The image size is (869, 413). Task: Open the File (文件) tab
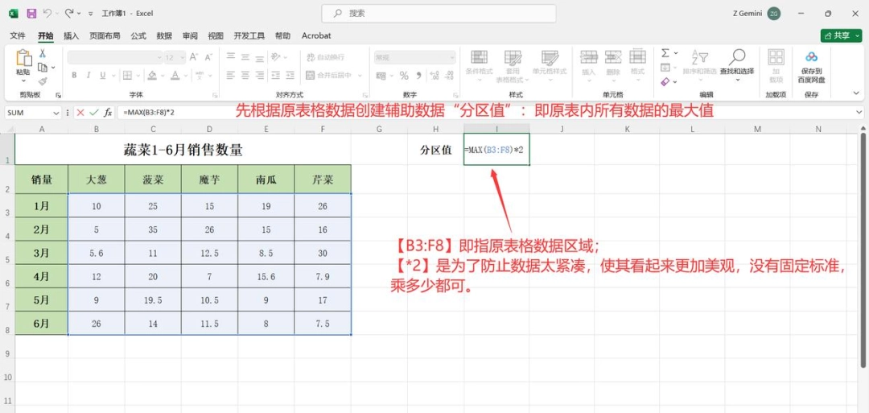point(18,35)
